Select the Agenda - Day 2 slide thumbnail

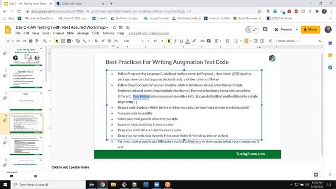[26, 79]
